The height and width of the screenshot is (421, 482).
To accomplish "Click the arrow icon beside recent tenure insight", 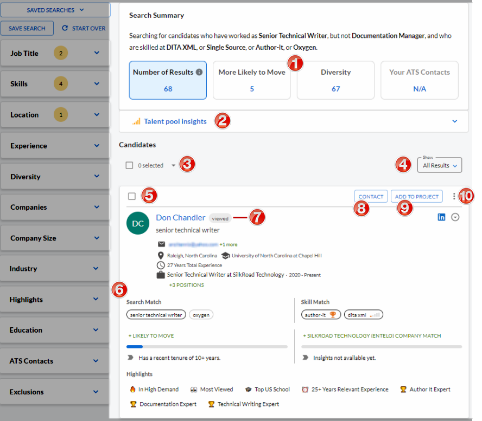I will 130,358.
